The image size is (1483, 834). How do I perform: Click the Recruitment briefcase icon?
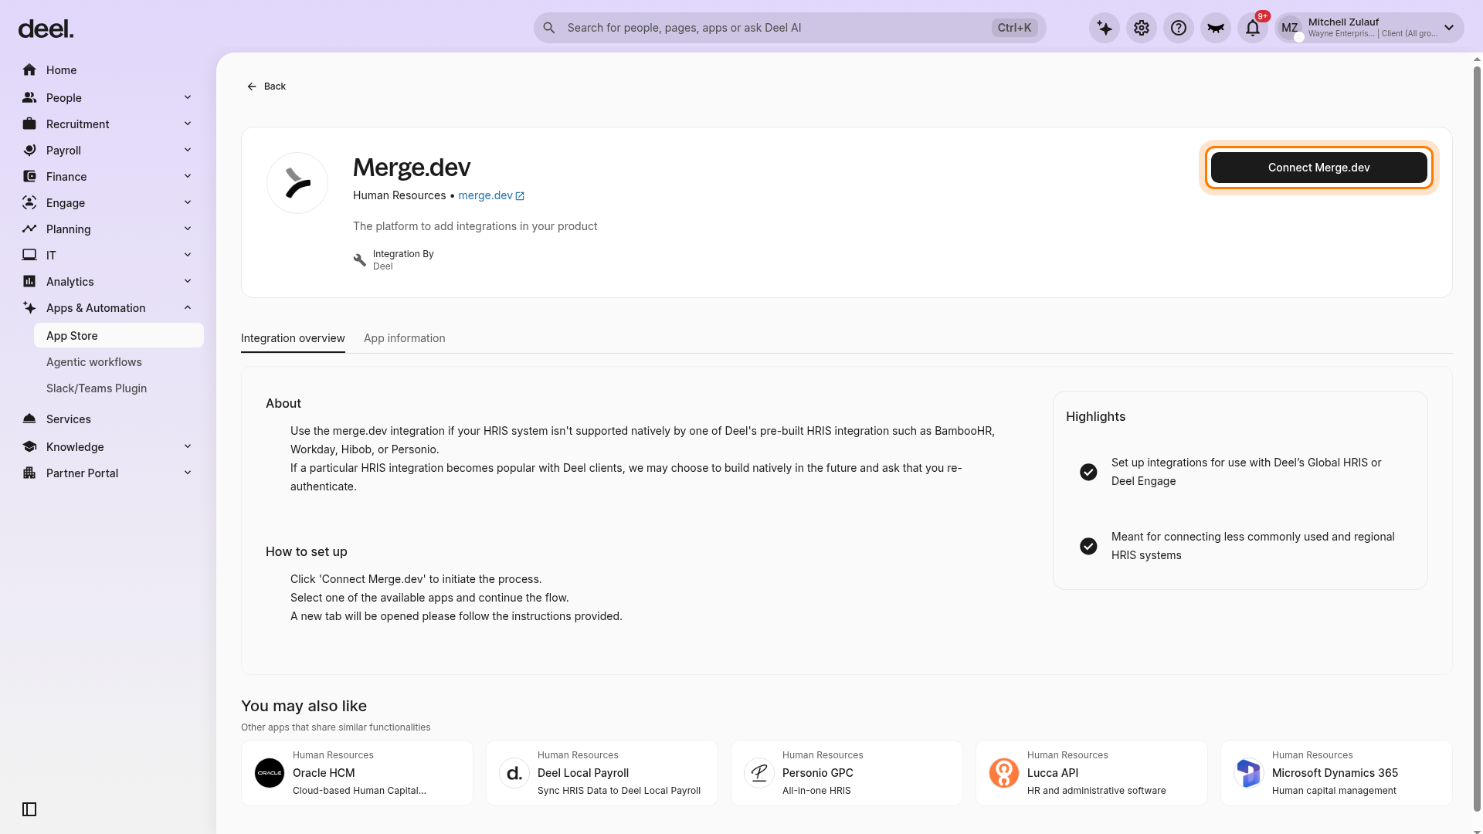[29, 124]
